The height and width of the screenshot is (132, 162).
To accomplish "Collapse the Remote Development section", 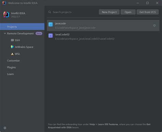I will tap(5, 33).
